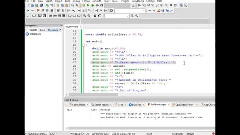
Task: Click the Break debugger pause icon
Action: coord(171,5)
